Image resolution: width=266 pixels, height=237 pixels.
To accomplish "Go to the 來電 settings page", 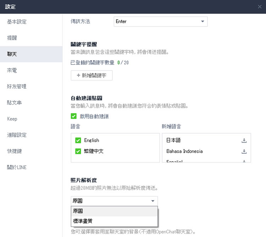I will coord(12,70).
